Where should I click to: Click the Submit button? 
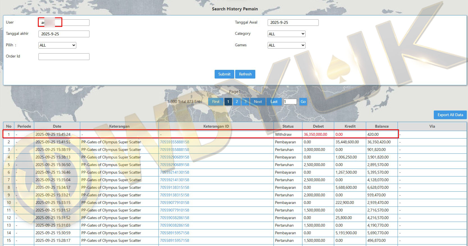(224, 74)
